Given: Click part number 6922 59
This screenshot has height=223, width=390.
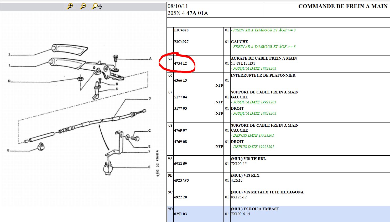Looking at the screenshot, I should 180,164.
